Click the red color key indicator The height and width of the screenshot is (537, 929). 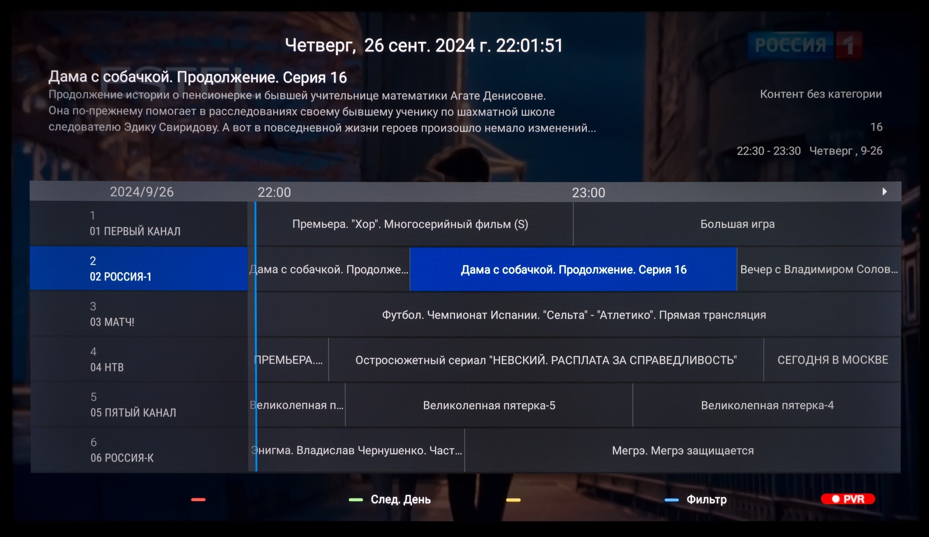tap(198, 499)
